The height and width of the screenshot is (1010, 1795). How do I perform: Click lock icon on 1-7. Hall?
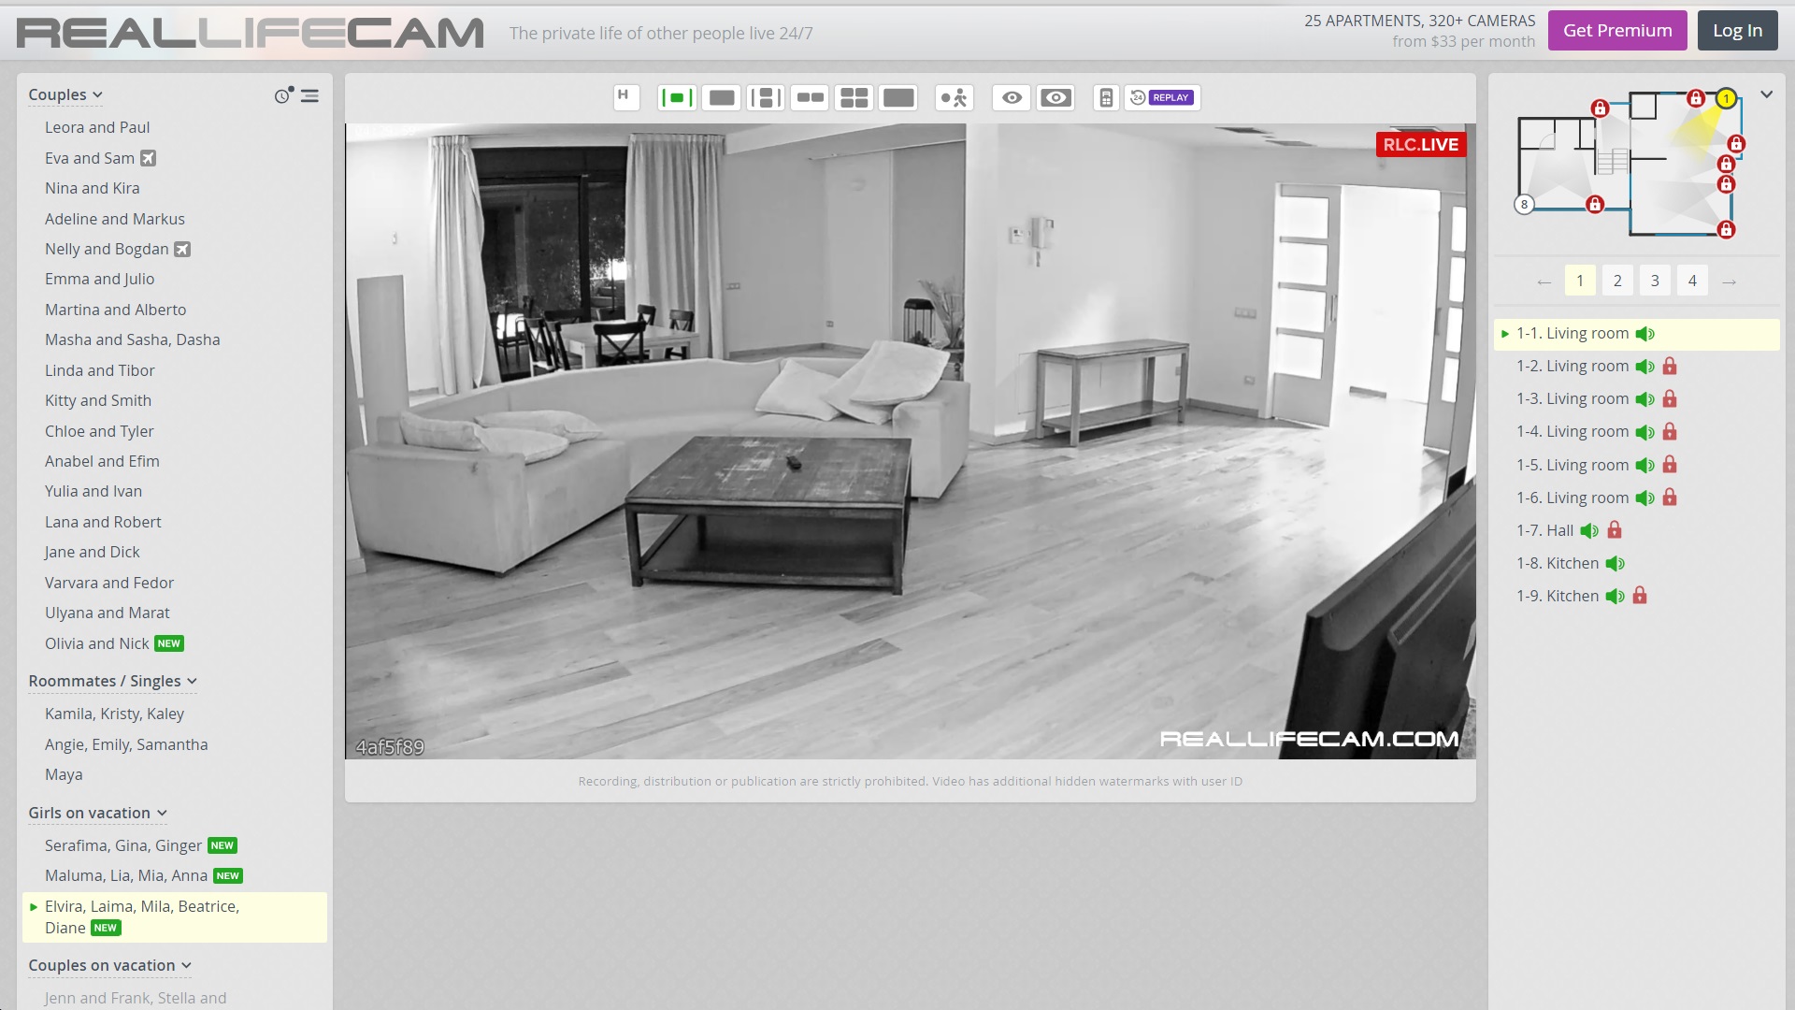click(1615, 530)
